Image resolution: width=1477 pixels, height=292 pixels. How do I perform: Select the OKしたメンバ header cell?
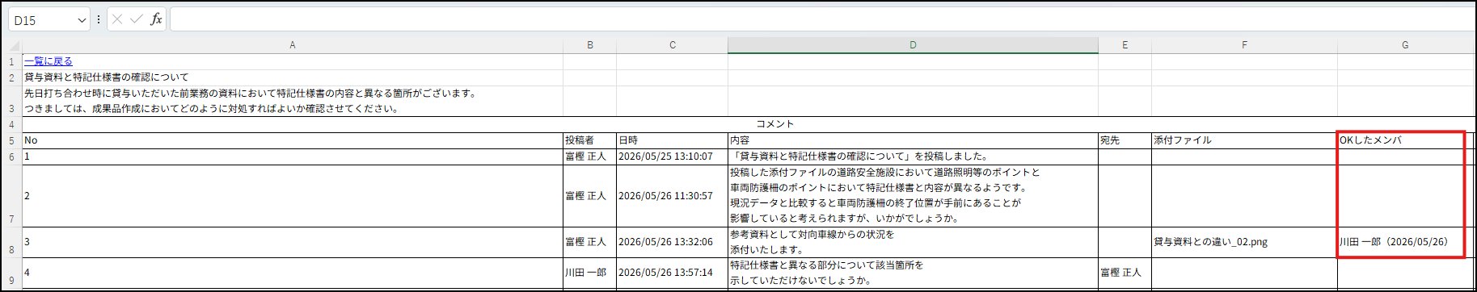click(x=1405, y=140)
